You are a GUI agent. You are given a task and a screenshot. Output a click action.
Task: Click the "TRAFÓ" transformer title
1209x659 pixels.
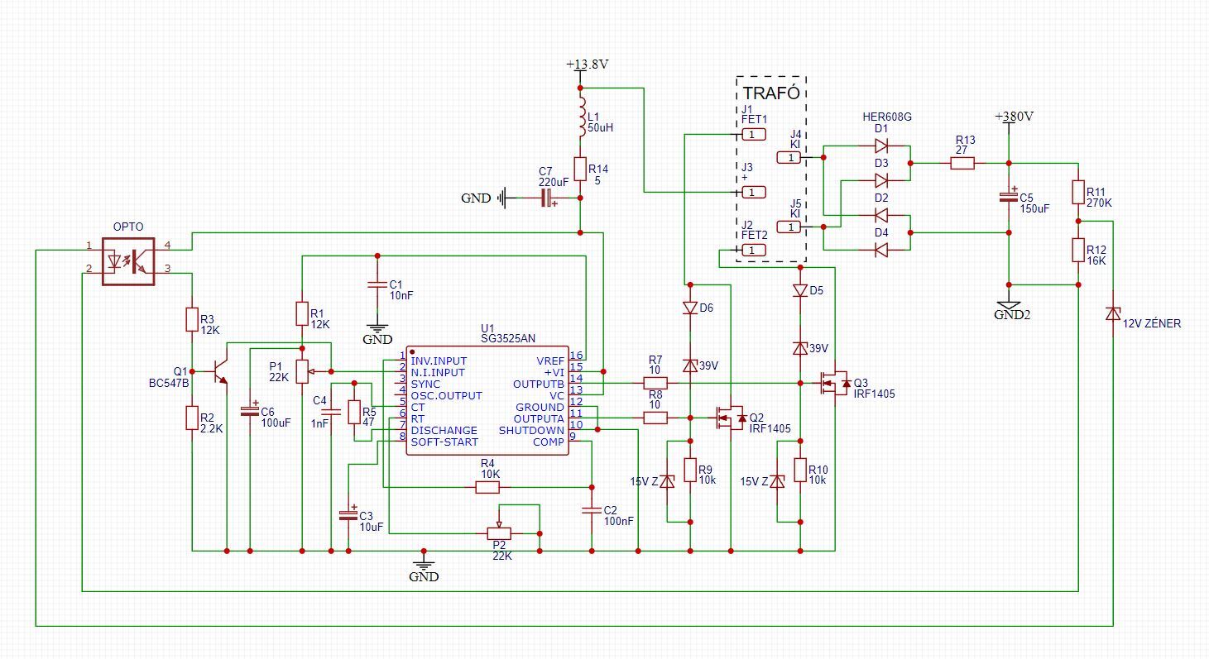771,93
